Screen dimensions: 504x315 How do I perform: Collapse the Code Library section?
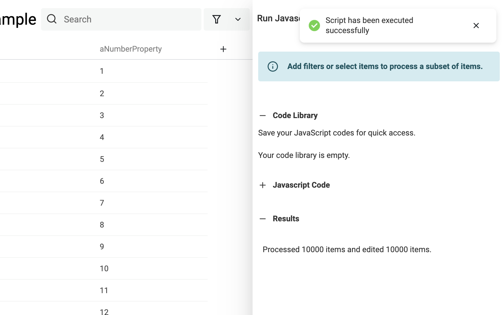(x=263, y=116)
